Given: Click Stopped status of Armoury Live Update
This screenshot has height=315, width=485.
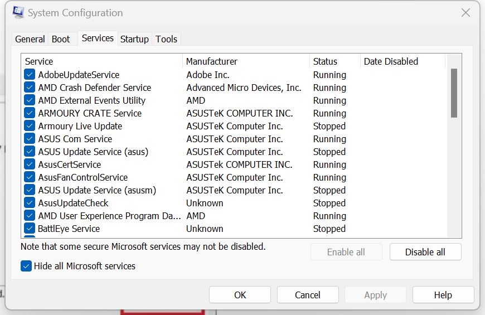Looking at the screenshot, I should point(329,126).
